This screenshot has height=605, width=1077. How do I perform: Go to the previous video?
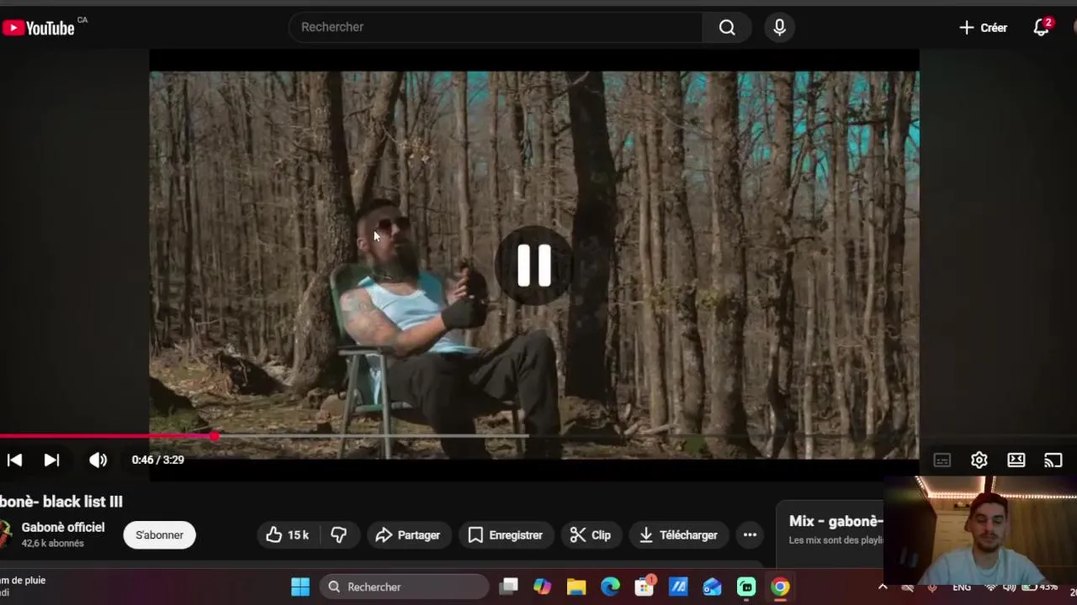tap(14, 460)
